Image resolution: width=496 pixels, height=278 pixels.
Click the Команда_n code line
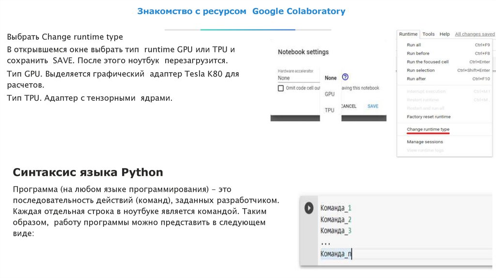click(x=336, y=254)
